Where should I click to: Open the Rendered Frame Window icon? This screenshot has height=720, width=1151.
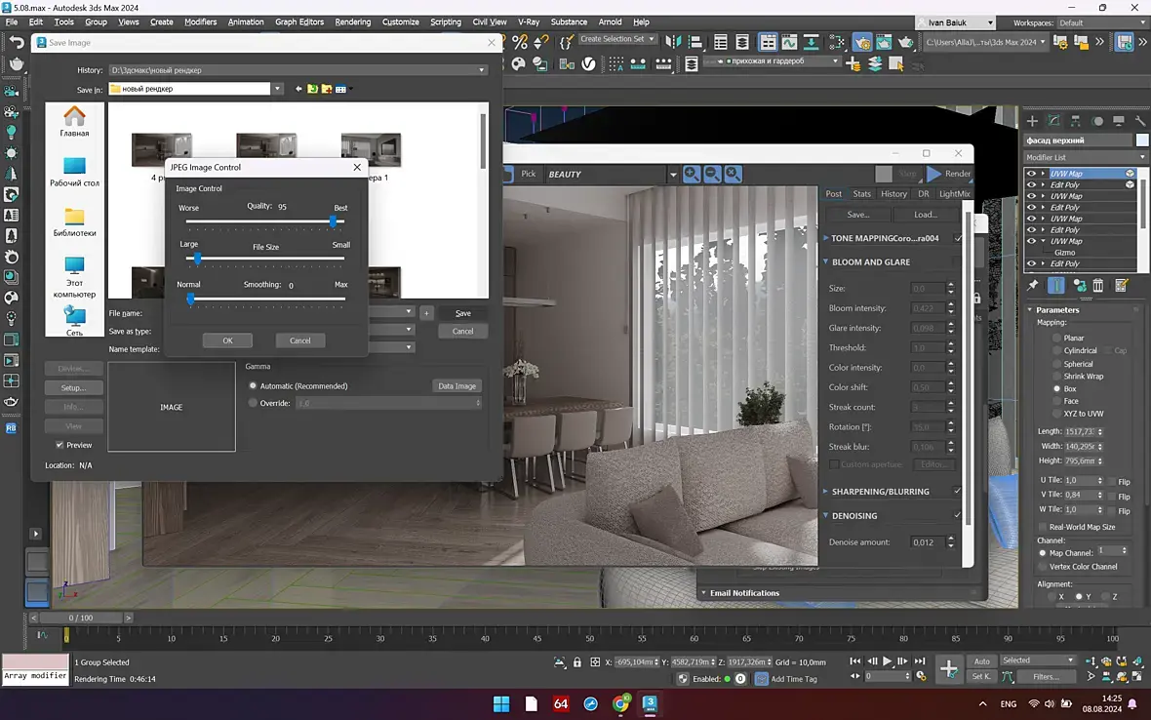tap(884, 43)
